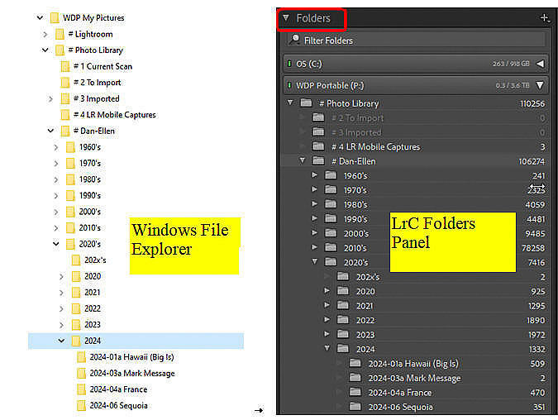Select # Lightroom folder name in Explorer

pos(90,34)
